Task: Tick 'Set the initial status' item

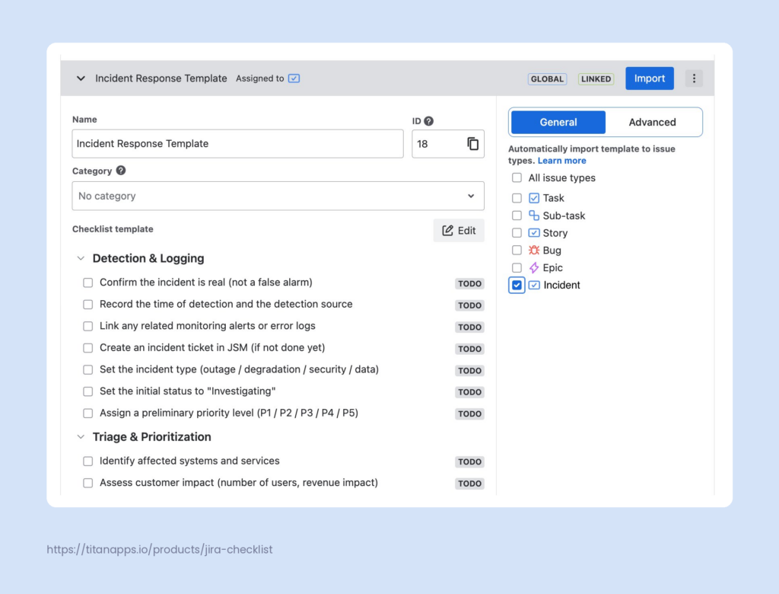Action: (x=88, y=391)
